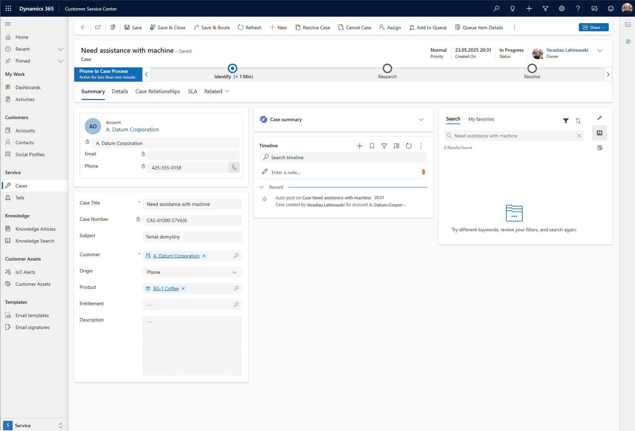Open the help question mark icon

(578, 9)
